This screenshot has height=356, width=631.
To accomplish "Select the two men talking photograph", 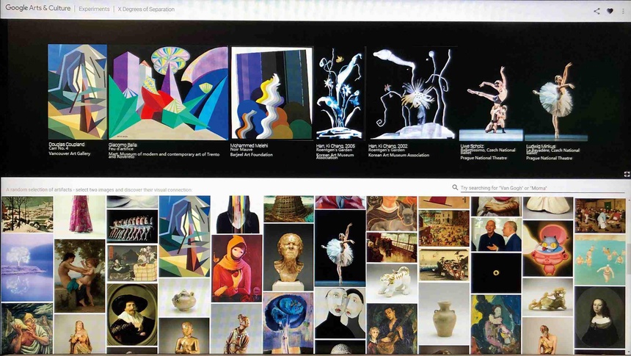I will point(496,234).
